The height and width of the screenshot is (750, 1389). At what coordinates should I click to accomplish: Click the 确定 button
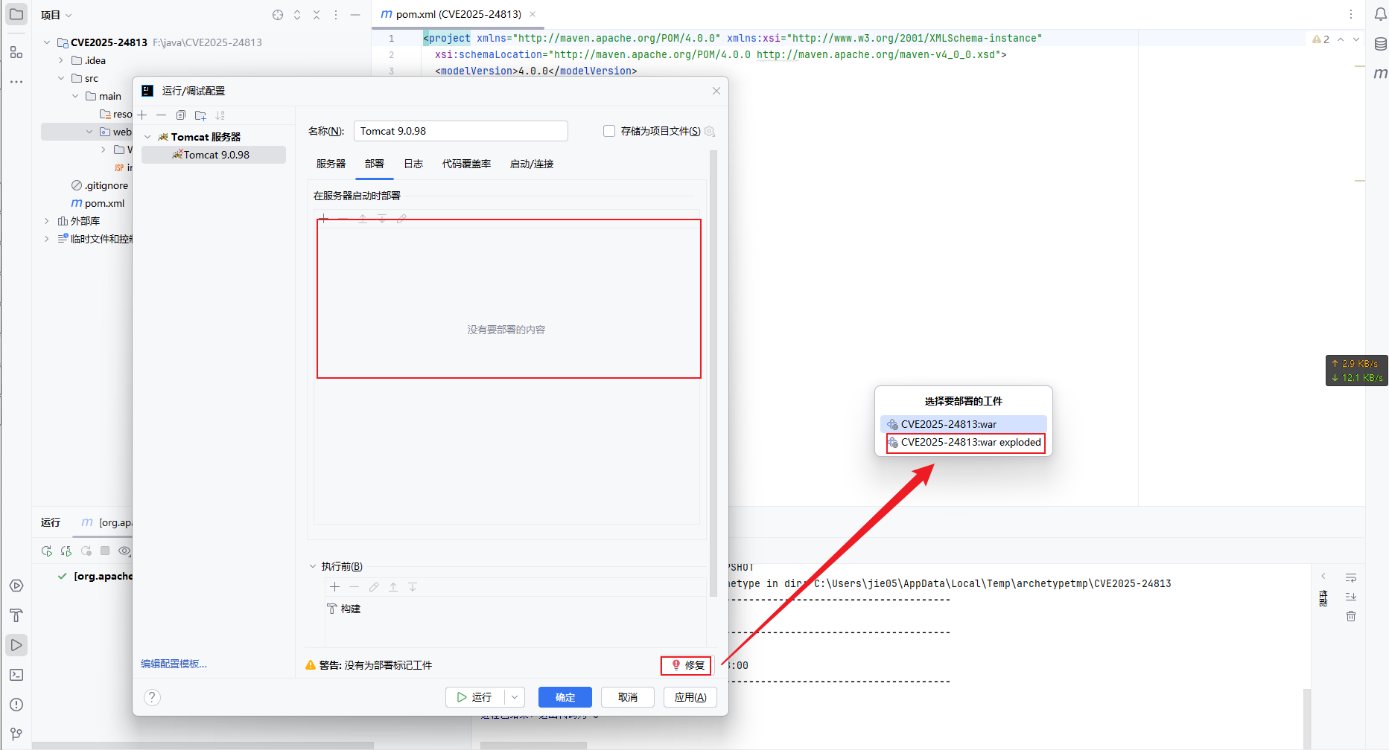click(565, 697)
